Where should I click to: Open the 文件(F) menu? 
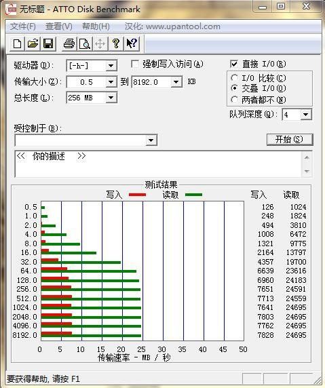coord(23,26)
